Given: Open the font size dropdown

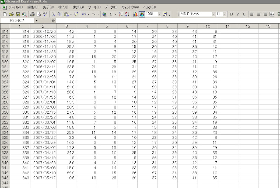Looking at the screenshot, I should [x=225, y=14].
